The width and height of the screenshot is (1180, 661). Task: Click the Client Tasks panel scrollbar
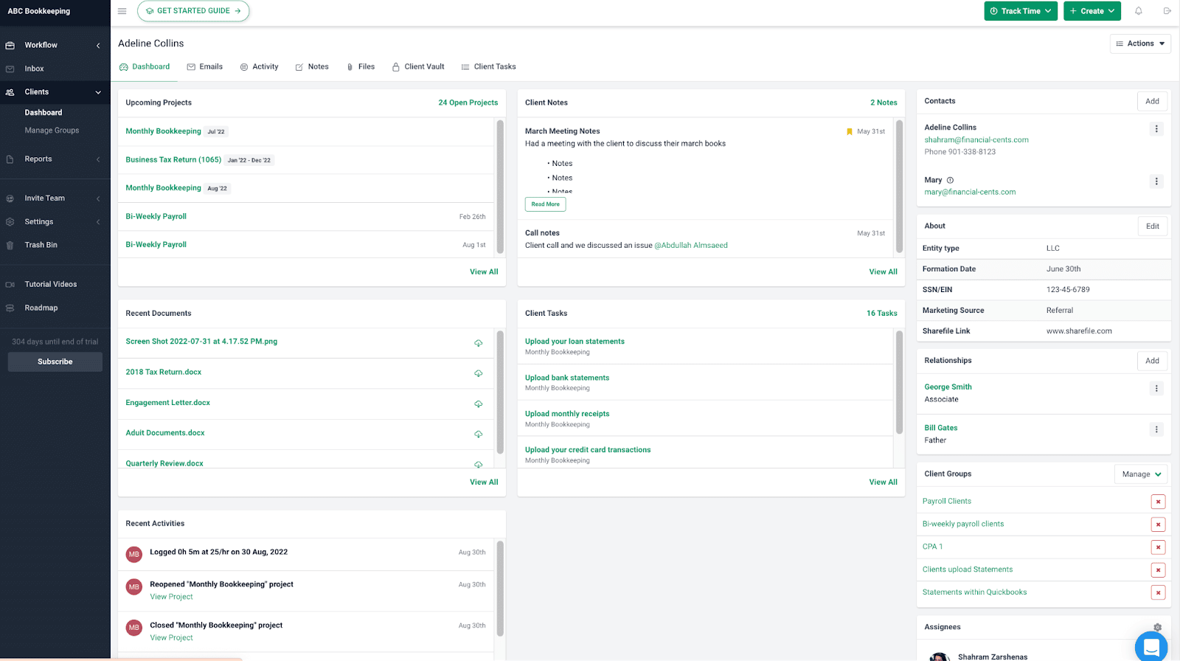click(899, 382)
